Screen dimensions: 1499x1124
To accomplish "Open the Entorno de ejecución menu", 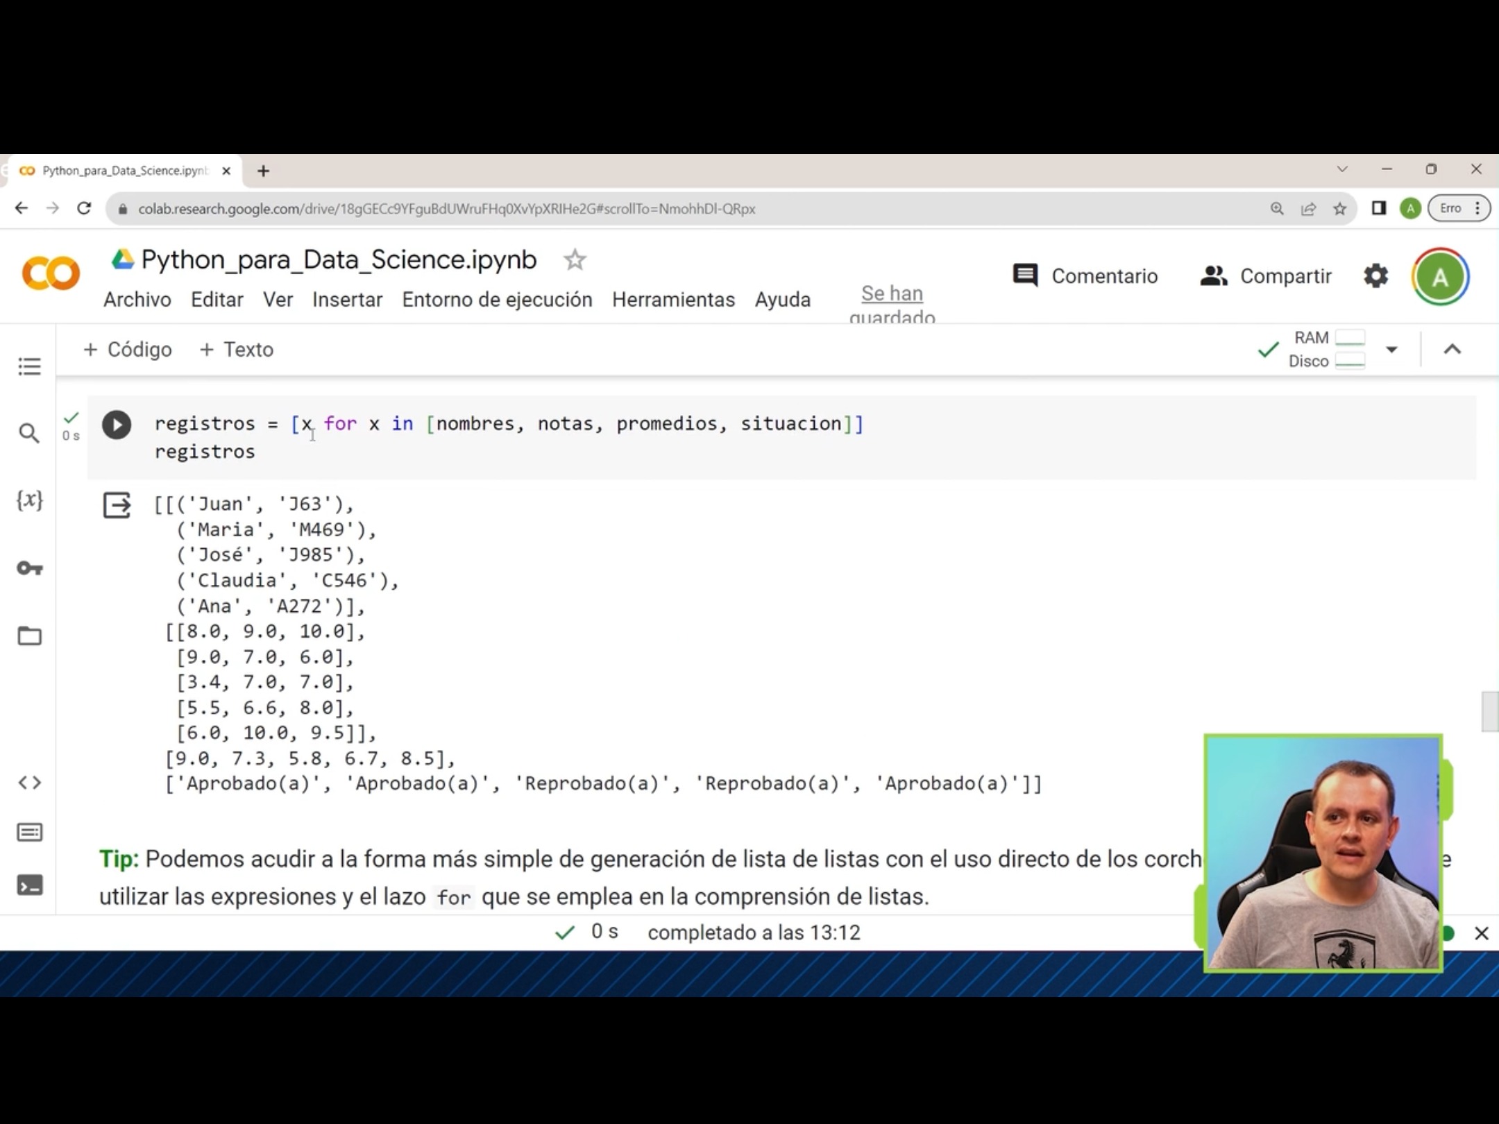I will point(497,300).
